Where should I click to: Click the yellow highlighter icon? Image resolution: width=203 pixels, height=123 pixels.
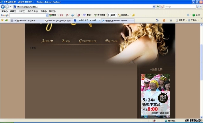(x=133, y=15)
